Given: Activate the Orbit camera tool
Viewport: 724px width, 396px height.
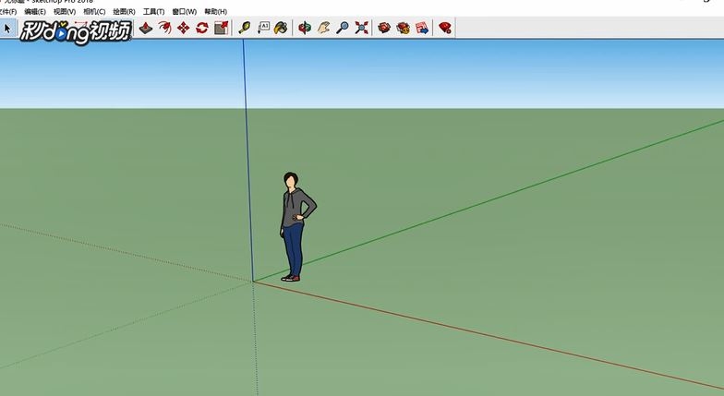Looking at the screenshot, I should (305, 28).
